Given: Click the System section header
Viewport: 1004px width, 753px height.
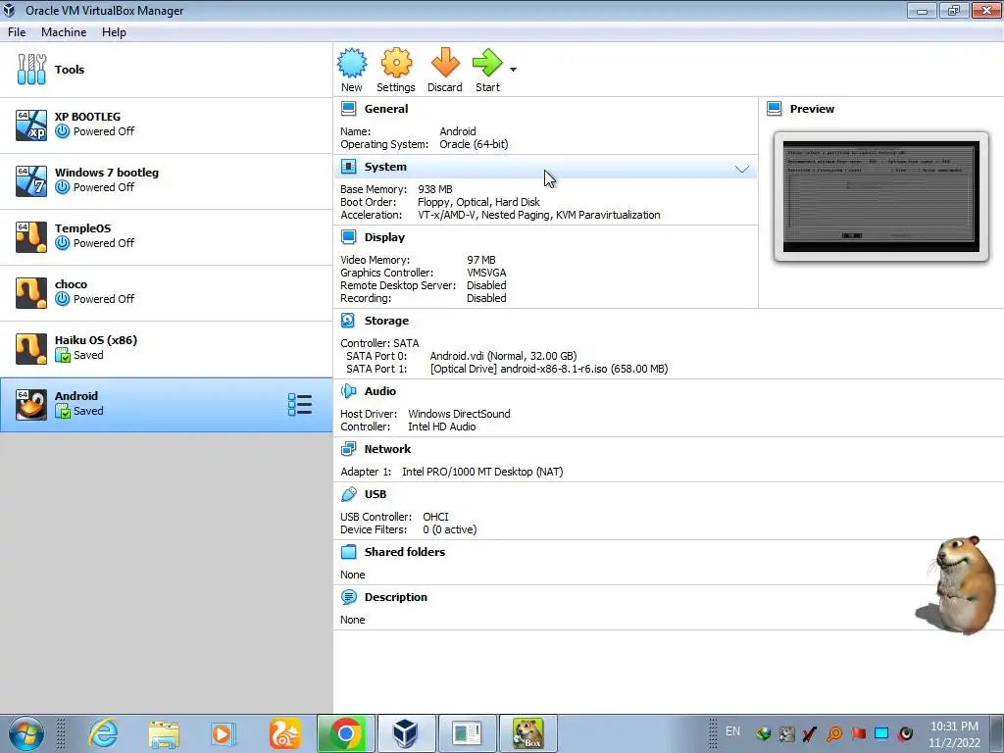Looking at the screenshot, I should pyautogui.click(x=385, y=167).
